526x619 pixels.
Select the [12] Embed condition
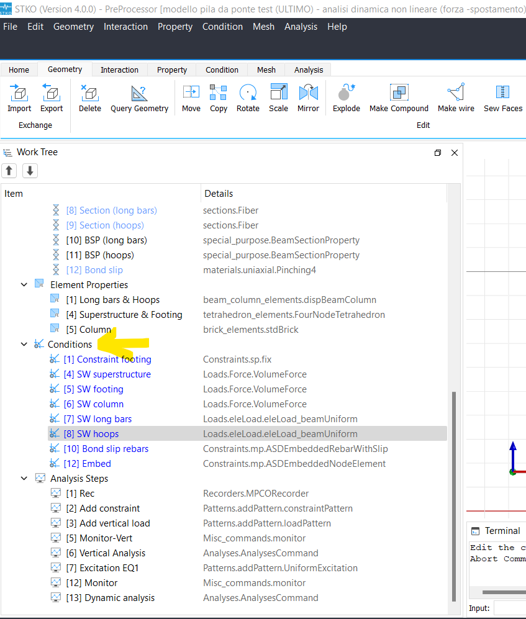pyautogui.click(x=88, y=463)
